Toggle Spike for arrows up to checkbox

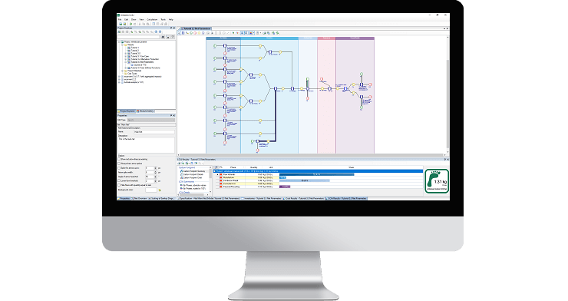[x=119, y=167]
